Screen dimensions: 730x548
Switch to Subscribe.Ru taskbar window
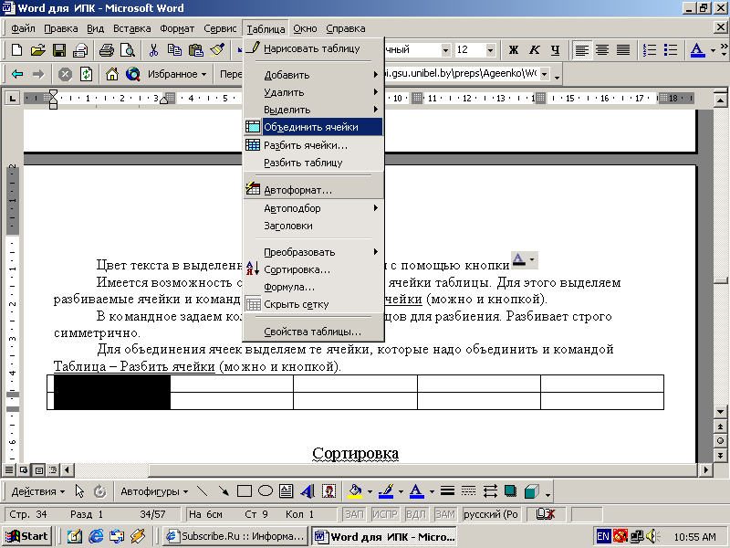point(236,536)
